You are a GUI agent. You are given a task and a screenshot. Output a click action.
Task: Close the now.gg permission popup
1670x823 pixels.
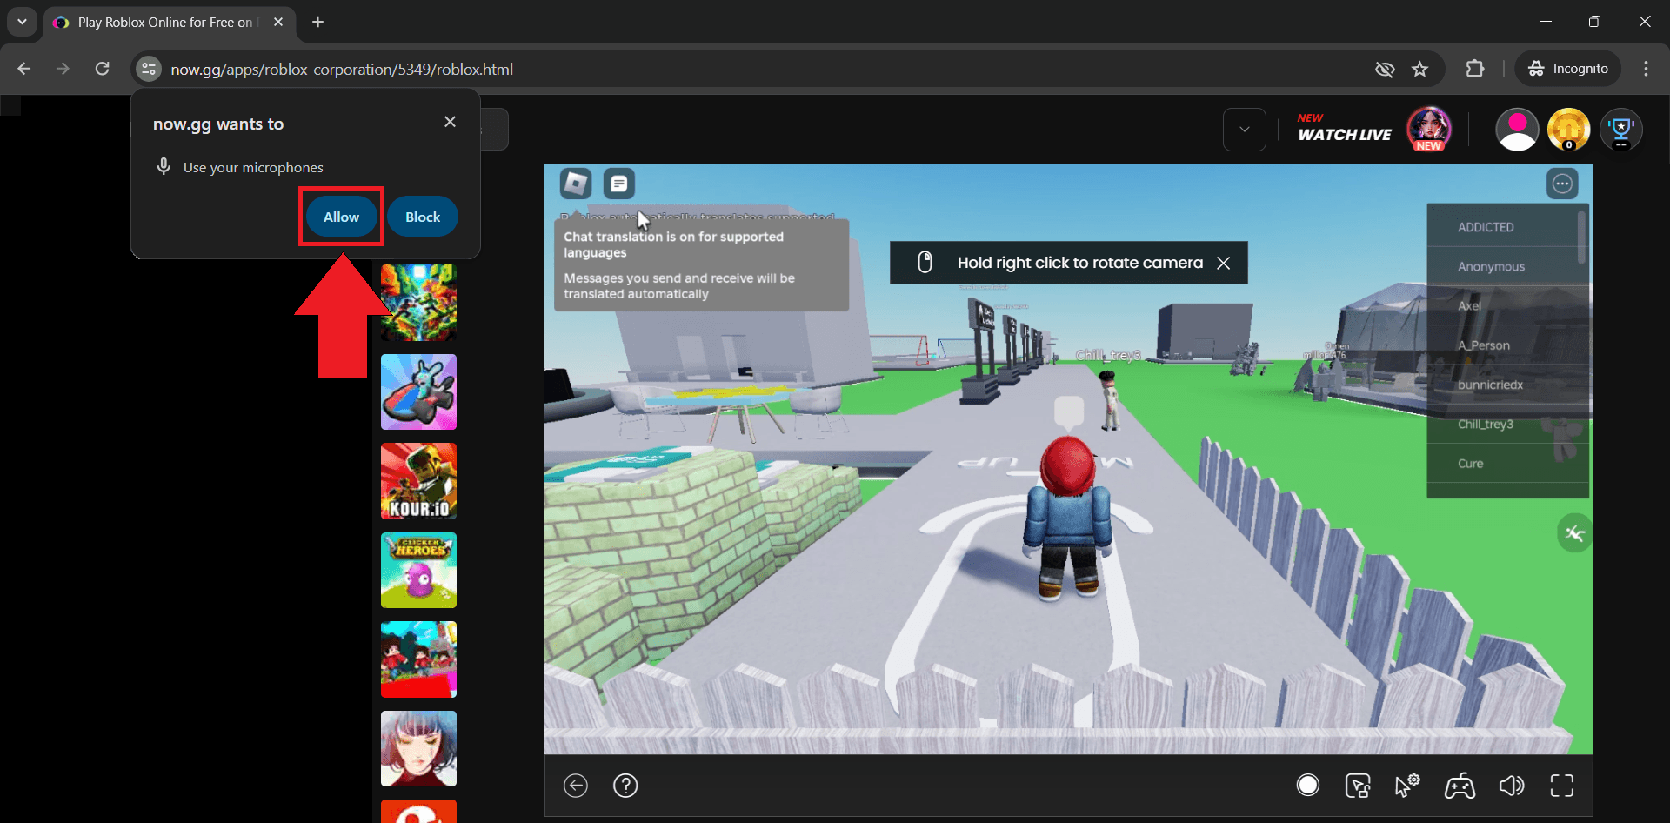pos(450,122)
